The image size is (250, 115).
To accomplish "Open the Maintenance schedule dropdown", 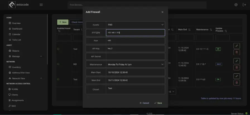I will pos(135,64).
